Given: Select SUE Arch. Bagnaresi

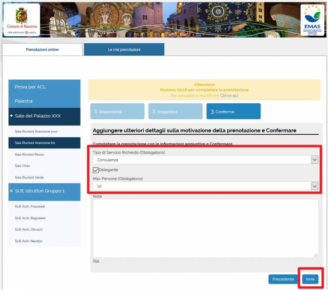Looking at the screenshot, I should pyautogui.click(x=44, y=218).
